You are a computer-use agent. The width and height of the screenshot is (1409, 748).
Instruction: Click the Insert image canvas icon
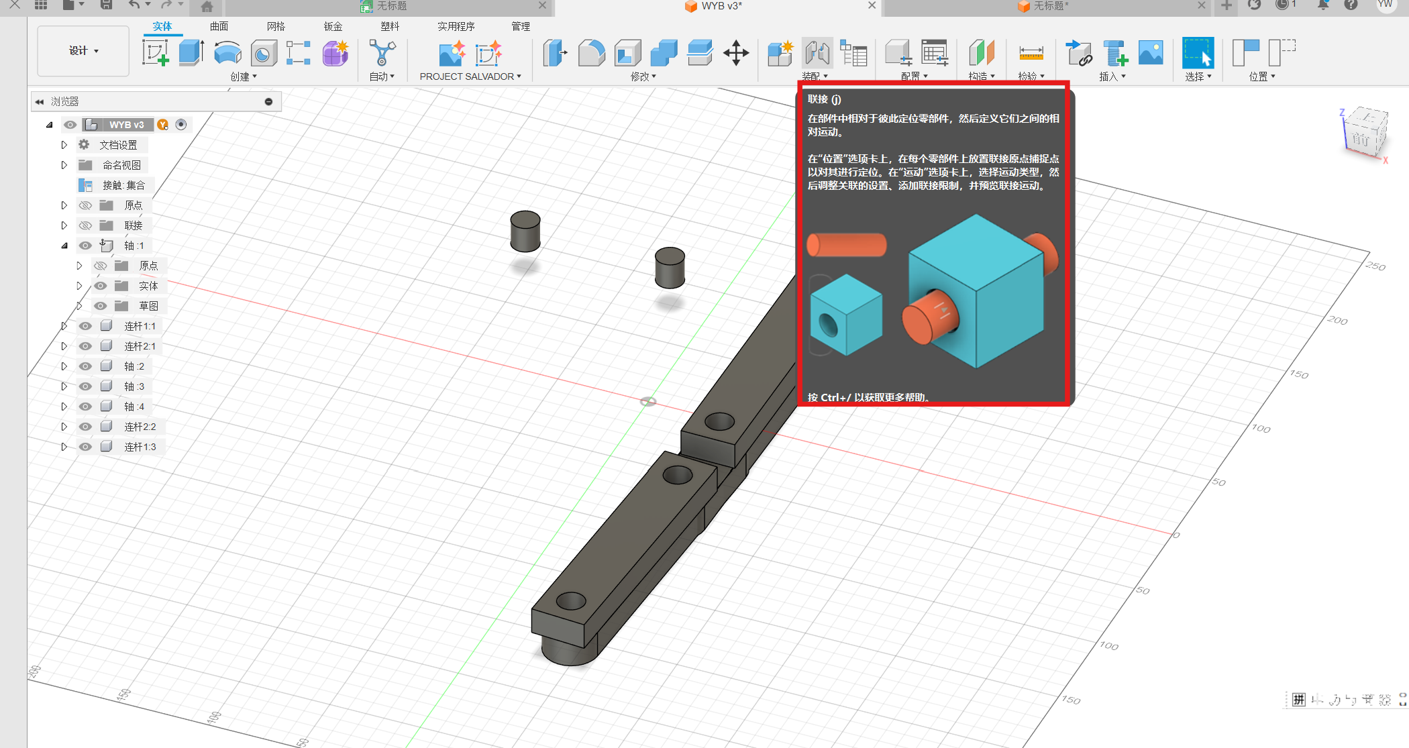click(x=1151, y=53)
